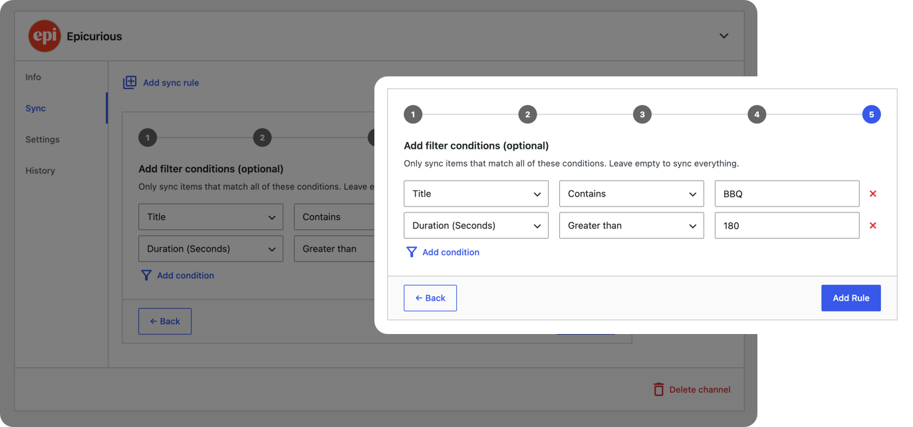Go to step 2 in foreground stepper
This screenshot has width=913, height=427.
527,114
